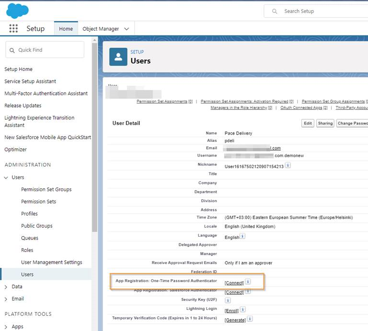Click the Edit button
This screenshot has height=331, width=368.
point(308,124)
